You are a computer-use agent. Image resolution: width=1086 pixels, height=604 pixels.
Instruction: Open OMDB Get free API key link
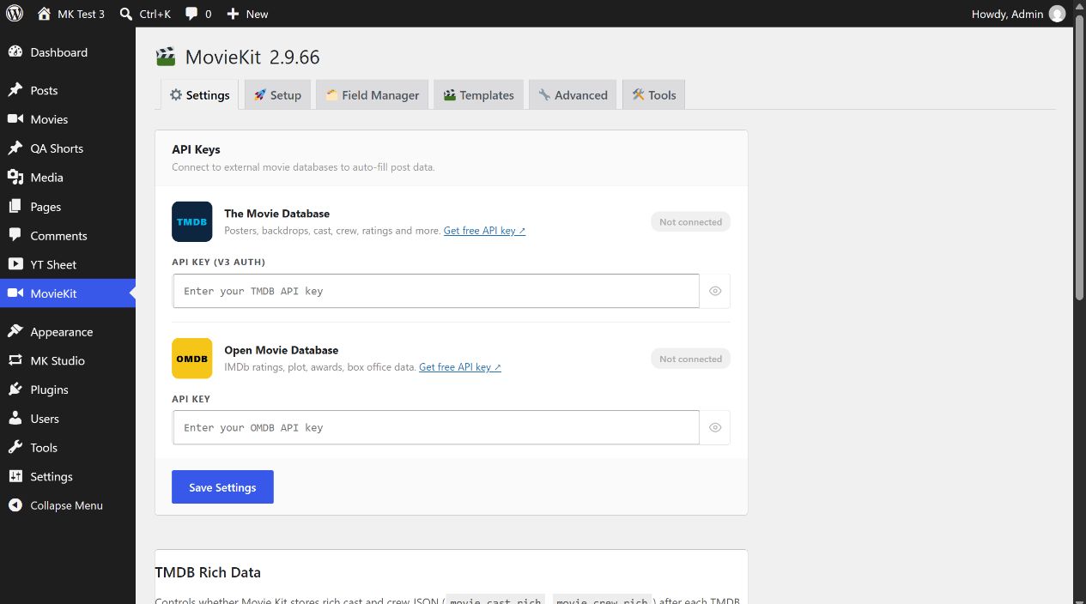point(460,367)
